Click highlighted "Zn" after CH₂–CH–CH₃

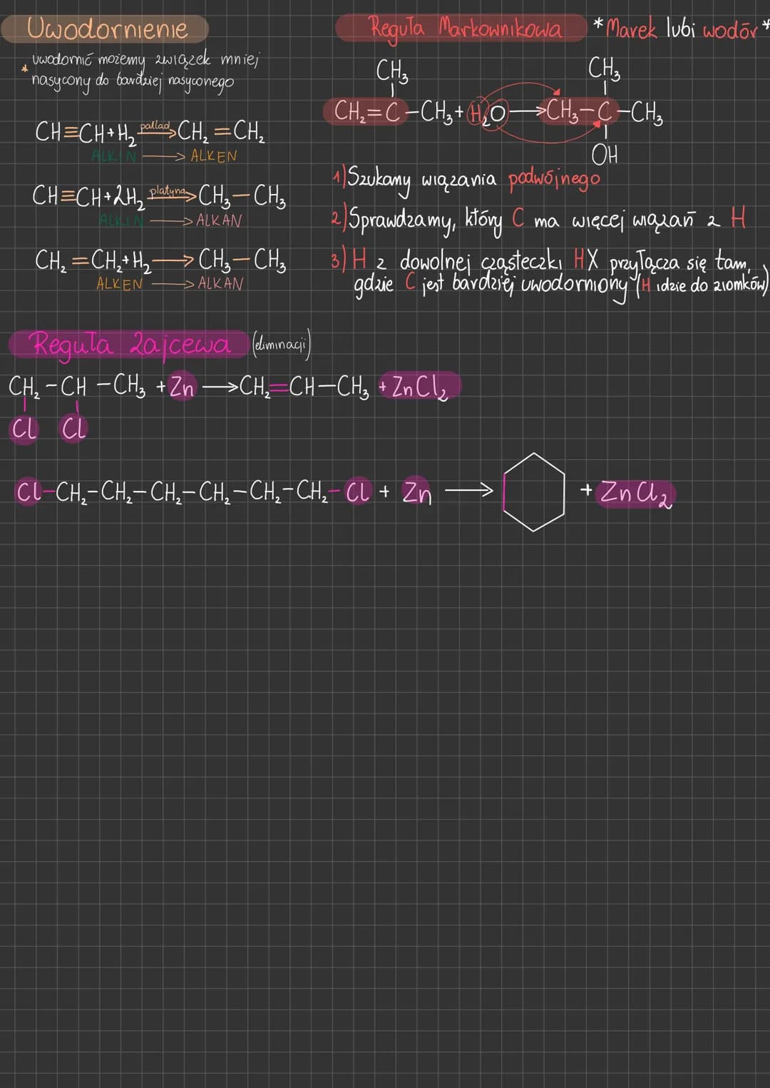(183, 387)
